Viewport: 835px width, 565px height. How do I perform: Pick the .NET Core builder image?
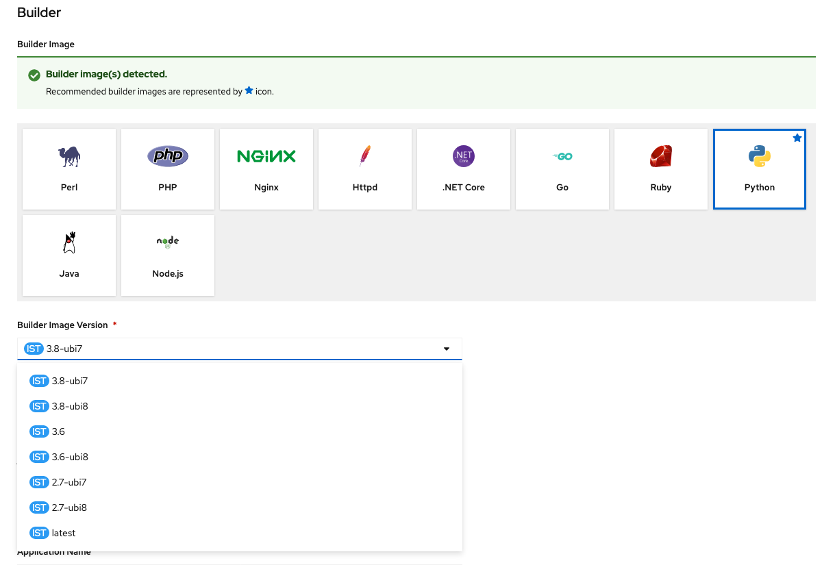[463, 168]
